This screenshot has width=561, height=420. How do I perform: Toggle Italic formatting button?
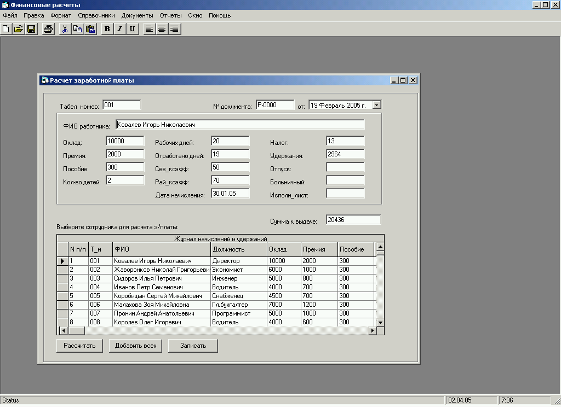point(119,29)
